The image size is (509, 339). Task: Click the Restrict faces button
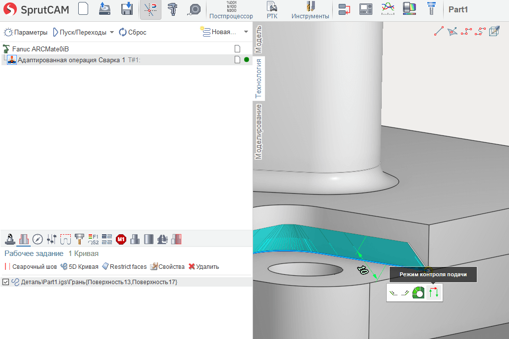(x=124, y=266)
